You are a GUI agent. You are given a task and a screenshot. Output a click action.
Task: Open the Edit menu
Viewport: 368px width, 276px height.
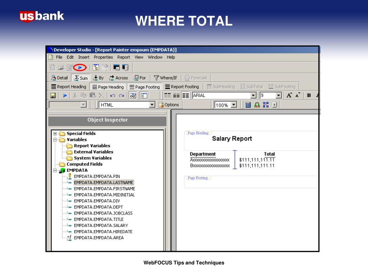coord(70,57)
